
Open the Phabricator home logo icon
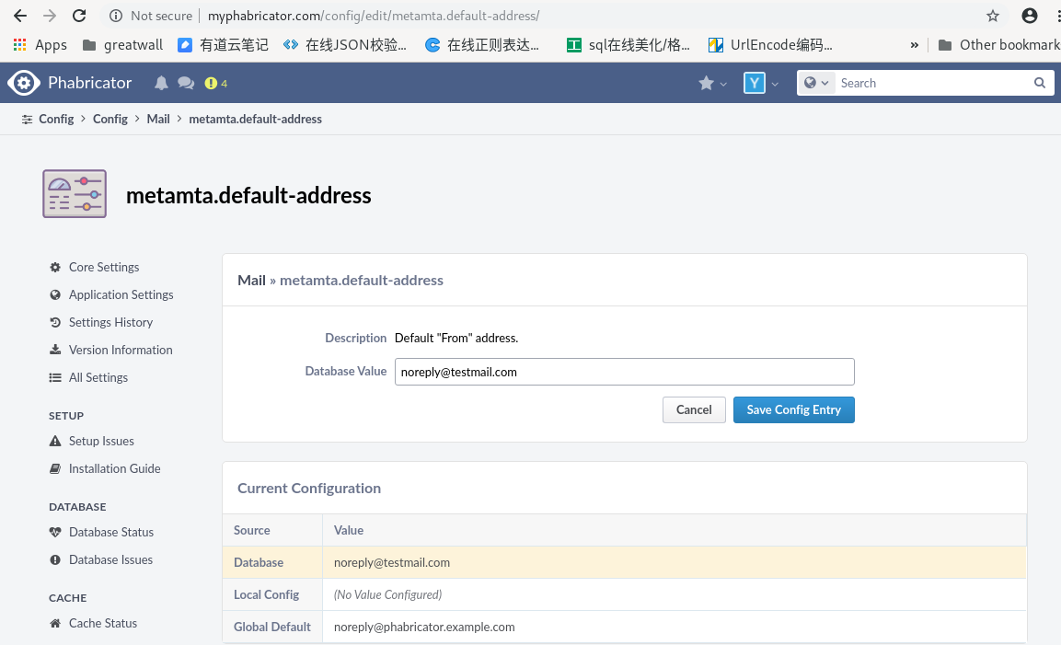coord(25,82)
